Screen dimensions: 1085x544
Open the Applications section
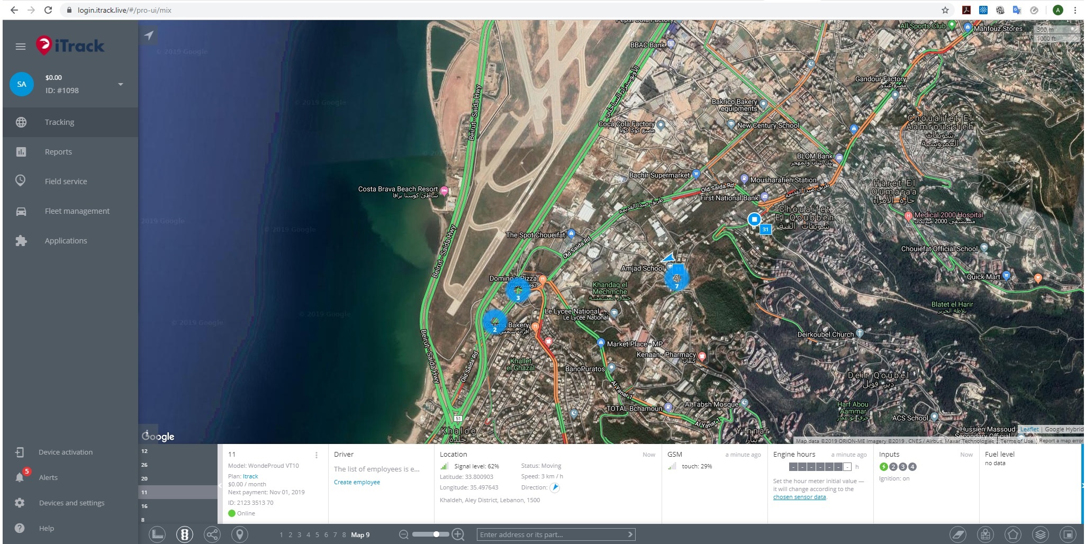tap(70, 241)
